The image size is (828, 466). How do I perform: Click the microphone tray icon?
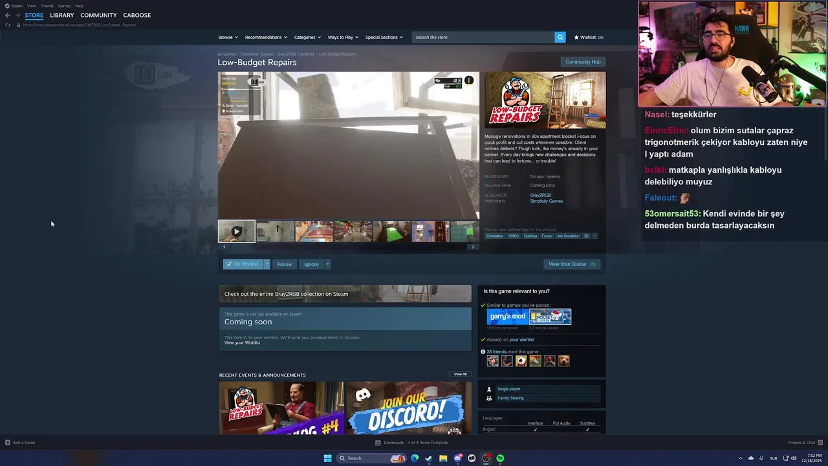pos(761,458)
